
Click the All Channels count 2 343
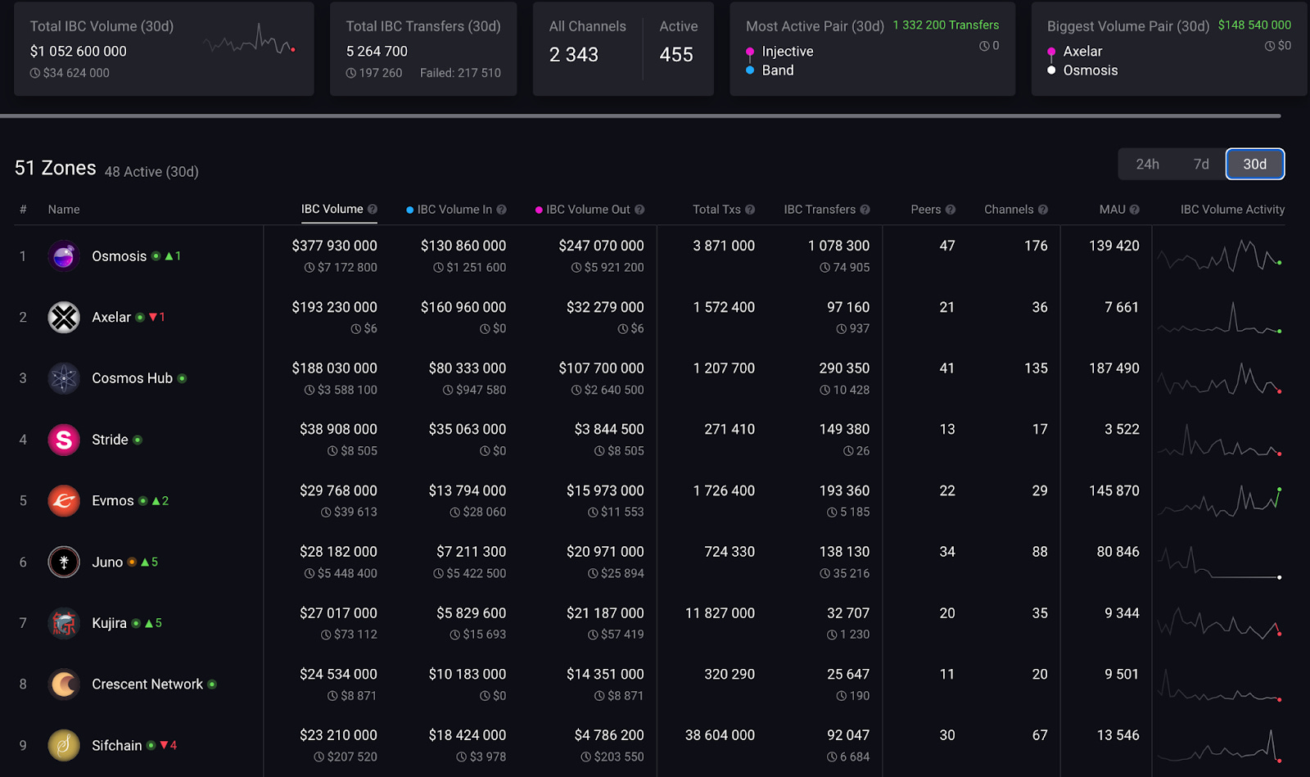pyautogui.click(x=574, y=55)
